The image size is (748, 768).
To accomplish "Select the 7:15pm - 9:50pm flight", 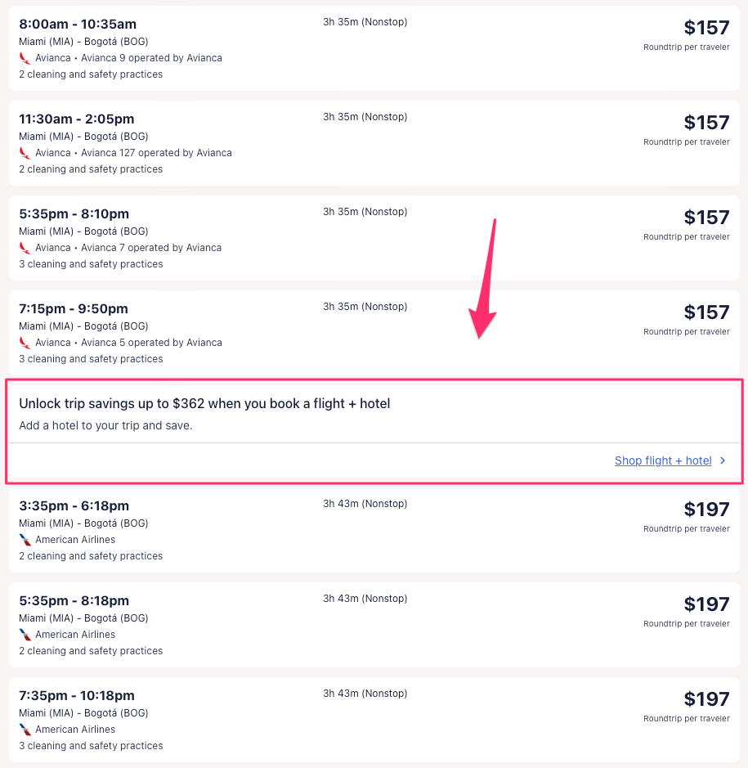I will (x=74, y=309).
